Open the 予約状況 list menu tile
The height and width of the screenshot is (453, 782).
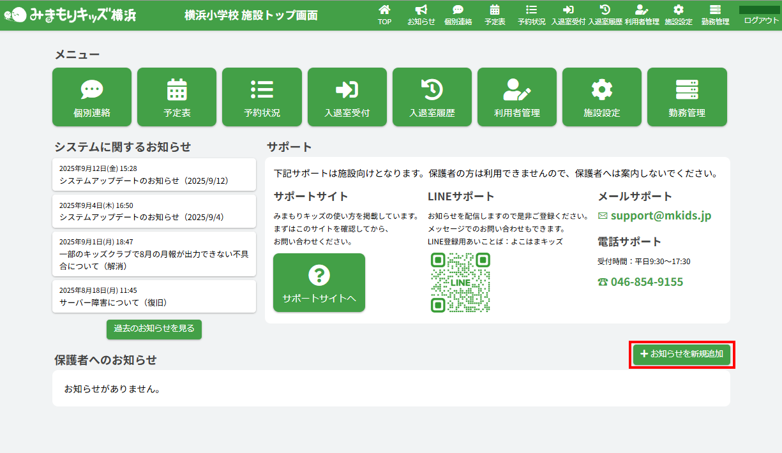pyautogui.click(x=262, y=97)
